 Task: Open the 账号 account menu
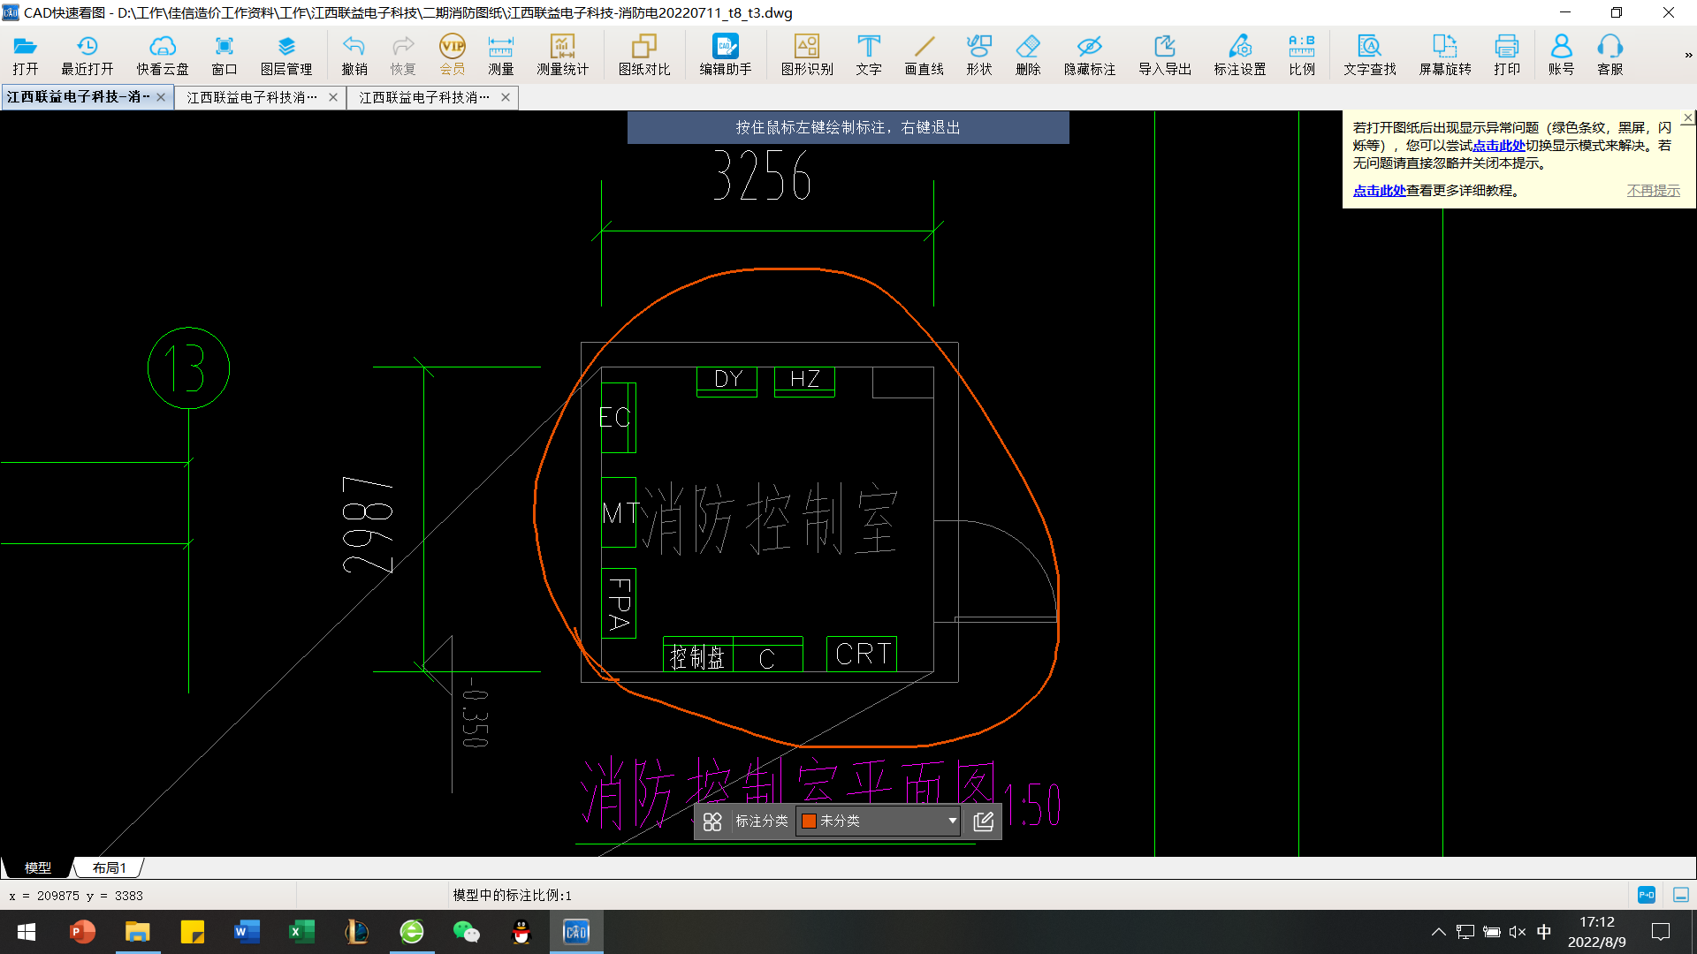(1562, 55)
